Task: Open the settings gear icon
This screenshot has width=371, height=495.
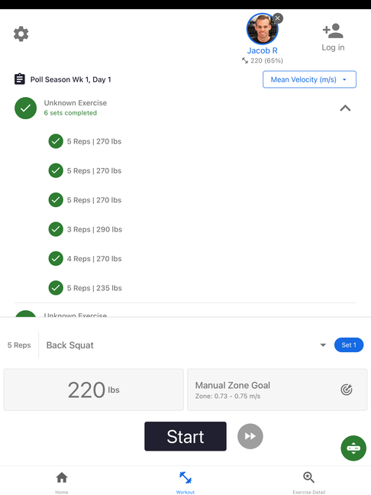Action: [x=21, y=34]
